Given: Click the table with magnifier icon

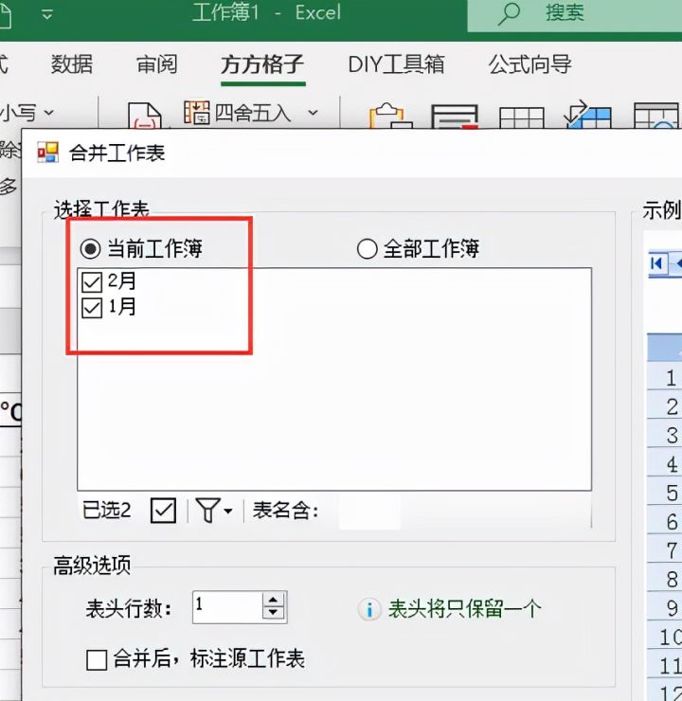Looking at the screenshot, I should [657, 117].
